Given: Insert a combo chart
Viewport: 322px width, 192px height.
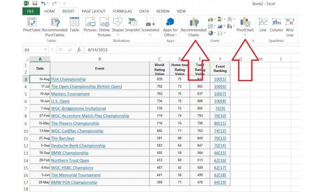Looking at the screenshot, I should tap(229, 26).
